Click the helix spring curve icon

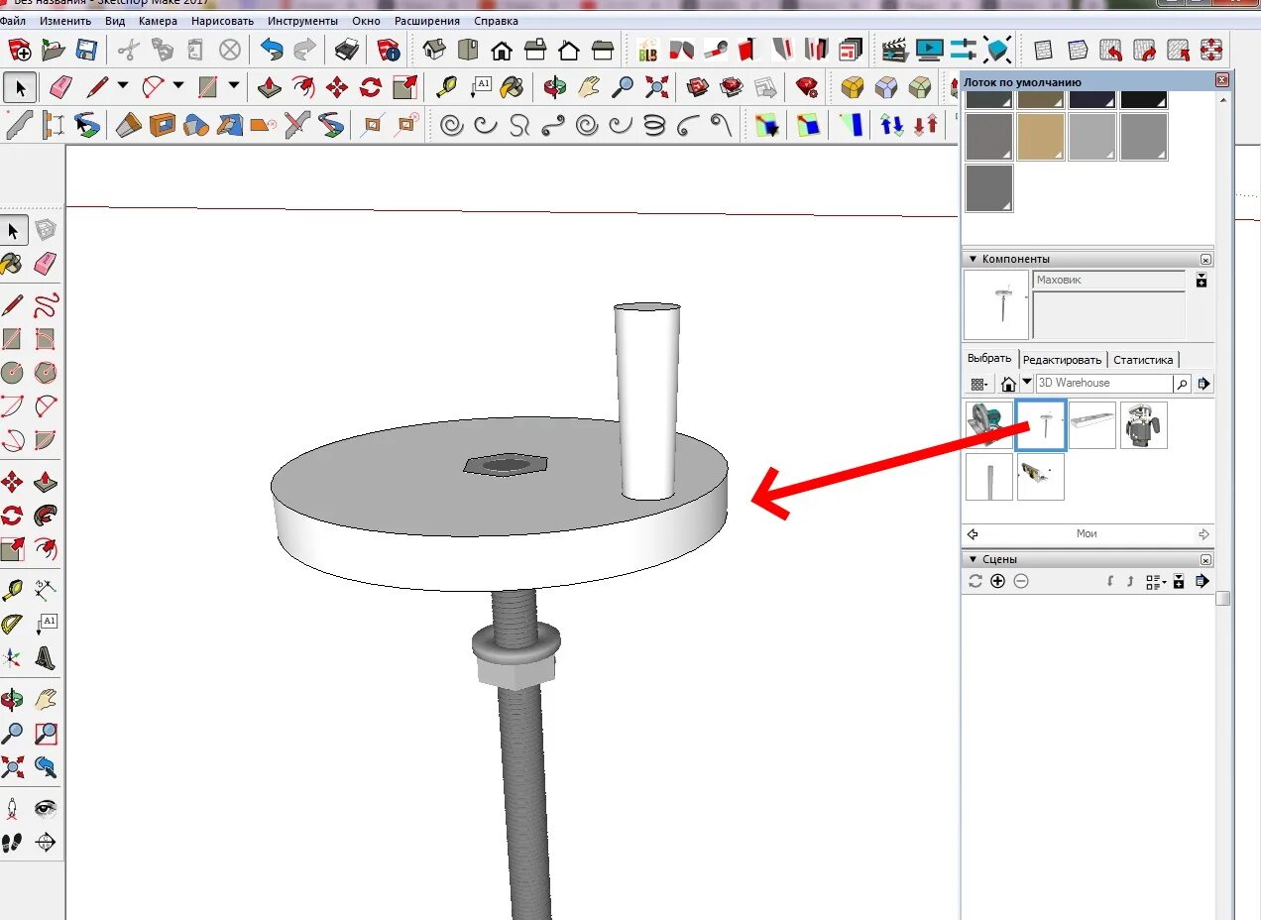point(654,125)
